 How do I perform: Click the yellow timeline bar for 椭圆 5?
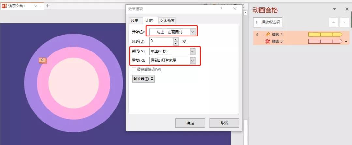point(325,35)
